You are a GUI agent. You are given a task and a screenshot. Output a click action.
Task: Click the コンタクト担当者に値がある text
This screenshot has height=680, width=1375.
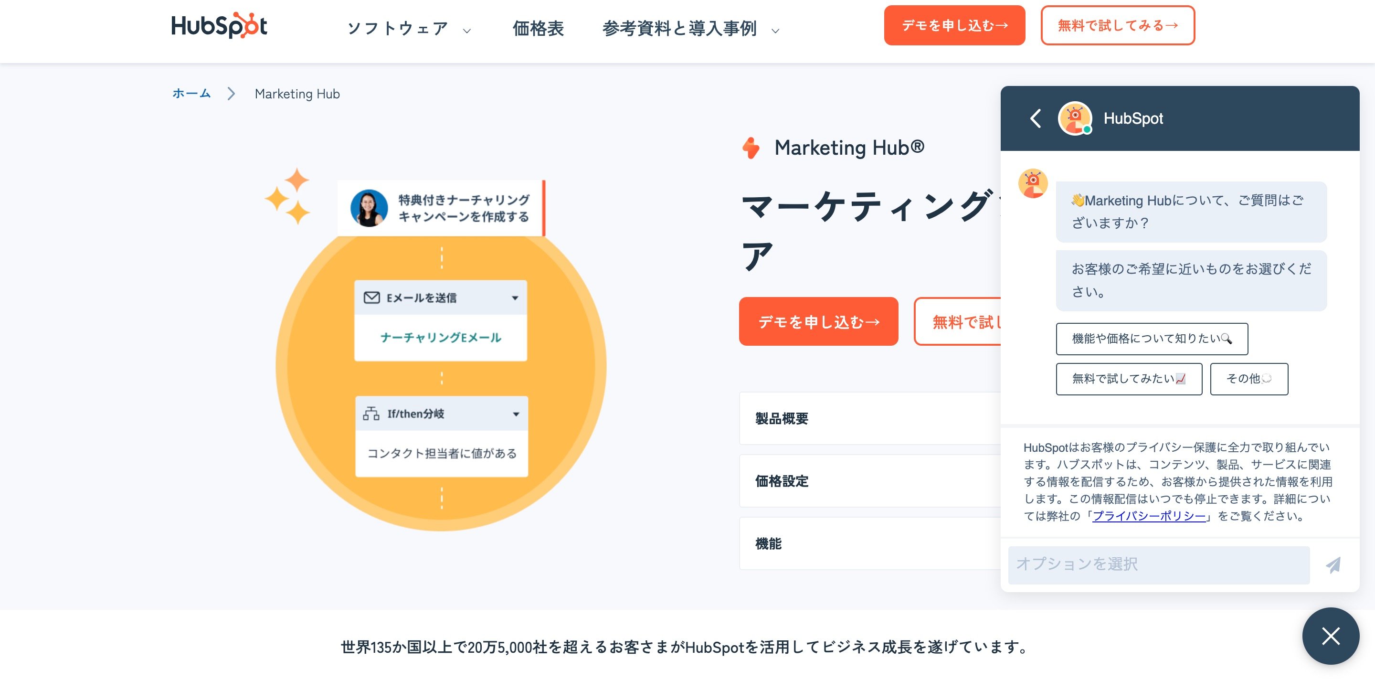tap(442, 453)
